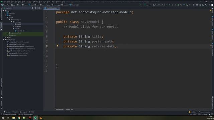
Task: Open File Explorer from the taskbar
Action: pos(14,118)
